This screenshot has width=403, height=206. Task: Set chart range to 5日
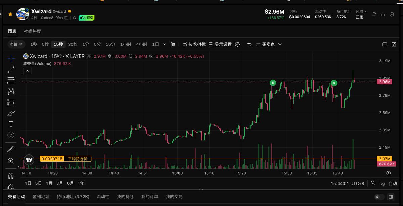pyautogui.click(x=39, y=183)
